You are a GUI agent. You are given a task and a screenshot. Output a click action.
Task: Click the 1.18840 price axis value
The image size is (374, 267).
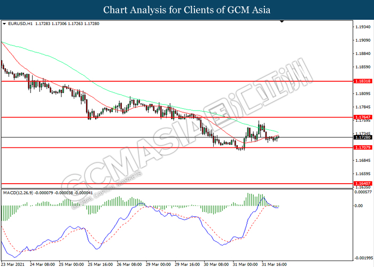coord(363,53)
